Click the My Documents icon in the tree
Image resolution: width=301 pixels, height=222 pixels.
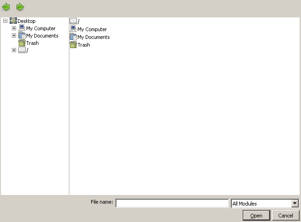[x=22, y=36]
